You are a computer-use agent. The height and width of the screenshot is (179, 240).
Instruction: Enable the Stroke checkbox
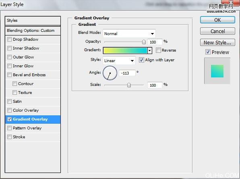coord(9,137)
